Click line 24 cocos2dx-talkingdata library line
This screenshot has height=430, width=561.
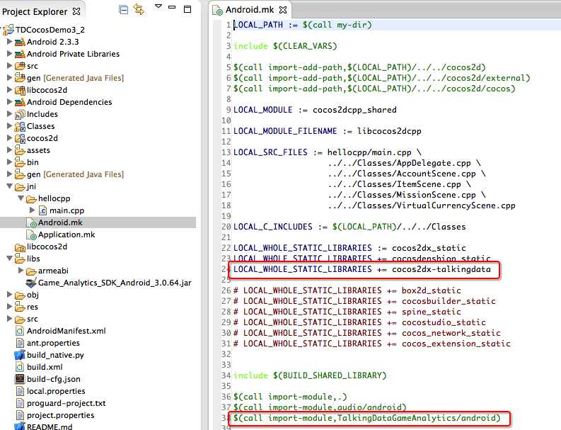click(362, 269)
